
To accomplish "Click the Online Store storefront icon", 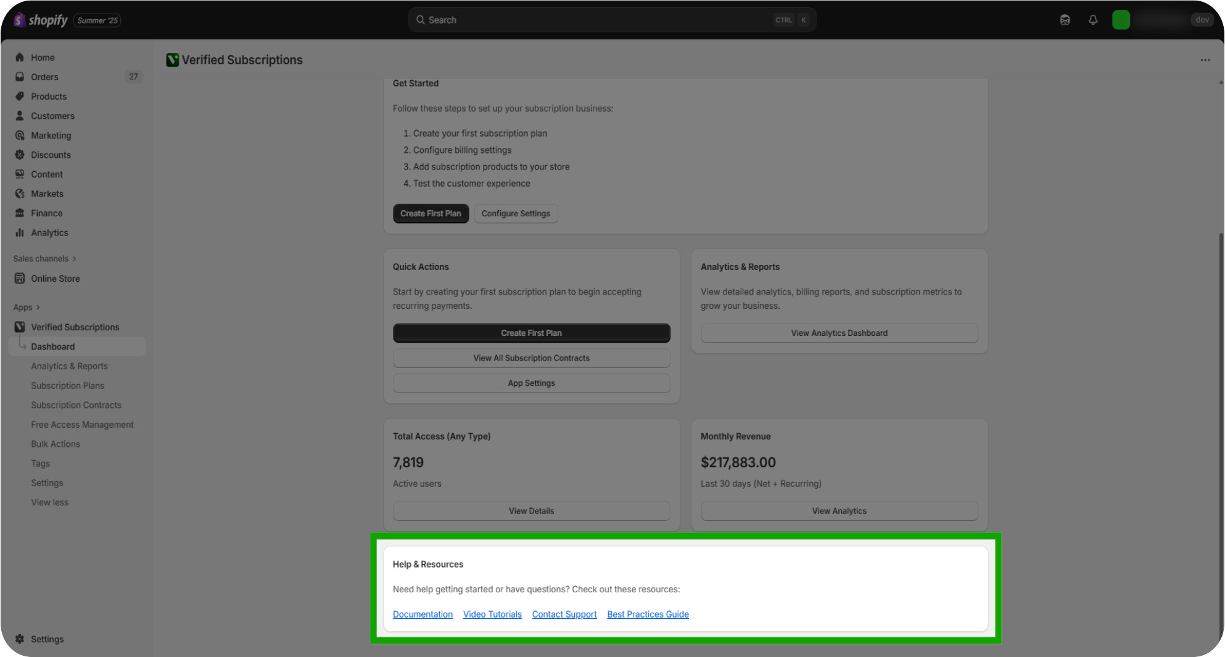I will click(20, 279).
